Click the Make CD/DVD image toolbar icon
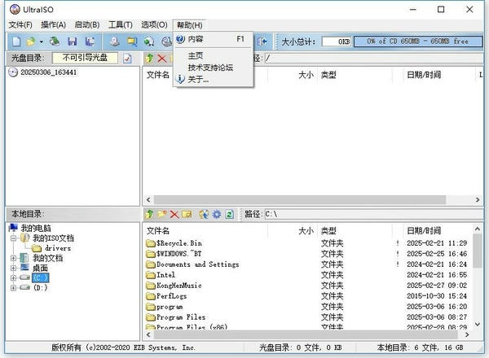Viewport: 489px width, 358px height. 115,41
